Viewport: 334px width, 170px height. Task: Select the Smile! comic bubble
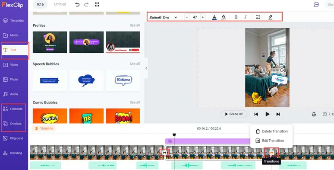50,116
